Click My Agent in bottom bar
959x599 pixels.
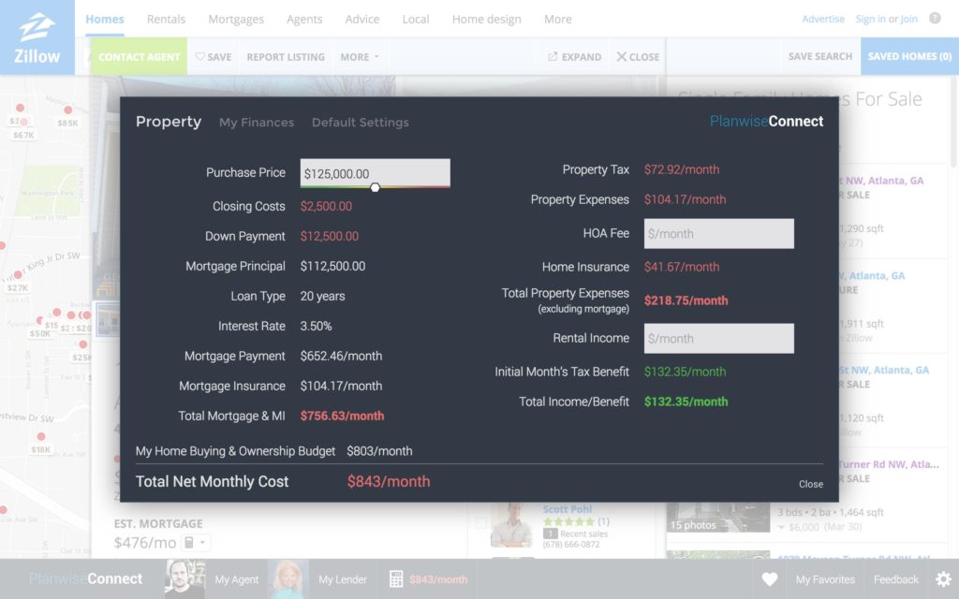point(237,579)
